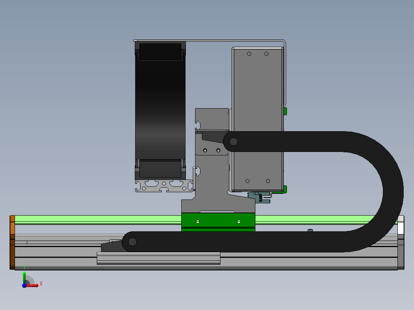Click the sensor bracket below gray enclosure
This screenshot has height=310, width=414.
pos(260,197)
